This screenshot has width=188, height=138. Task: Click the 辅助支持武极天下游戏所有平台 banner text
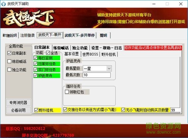click(x=124, y=15)
